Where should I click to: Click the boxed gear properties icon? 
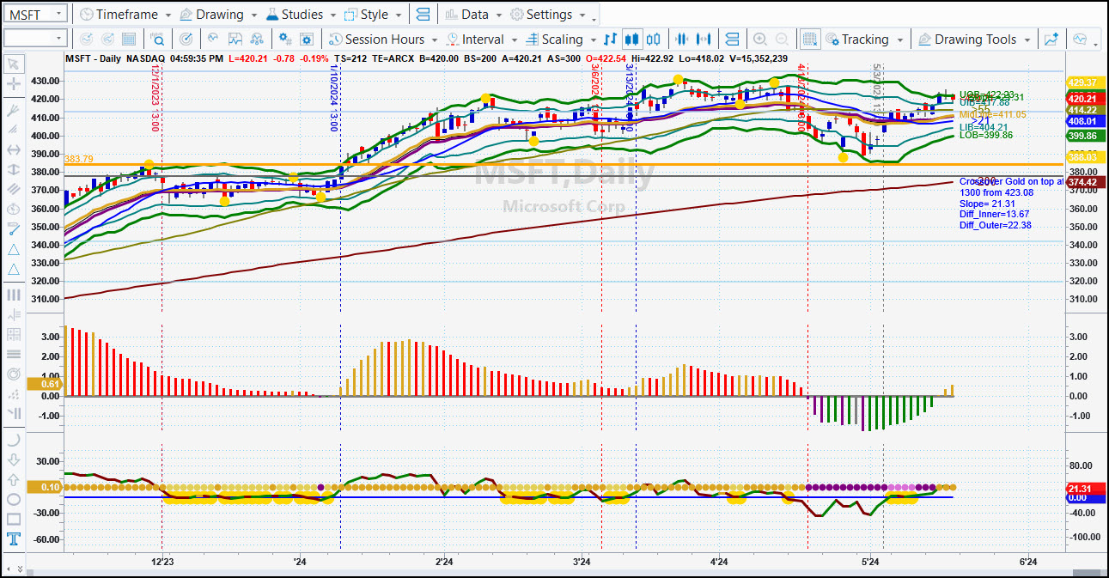pos(306,40)
